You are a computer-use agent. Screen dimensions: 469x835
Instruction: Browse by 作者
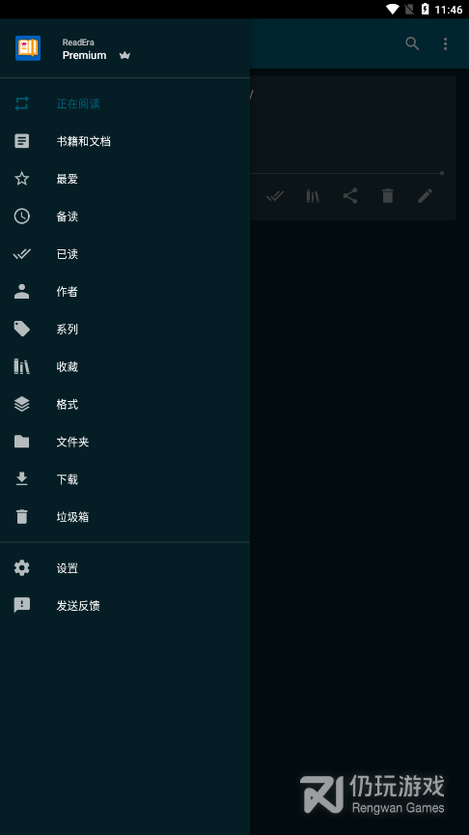point(124,291)
